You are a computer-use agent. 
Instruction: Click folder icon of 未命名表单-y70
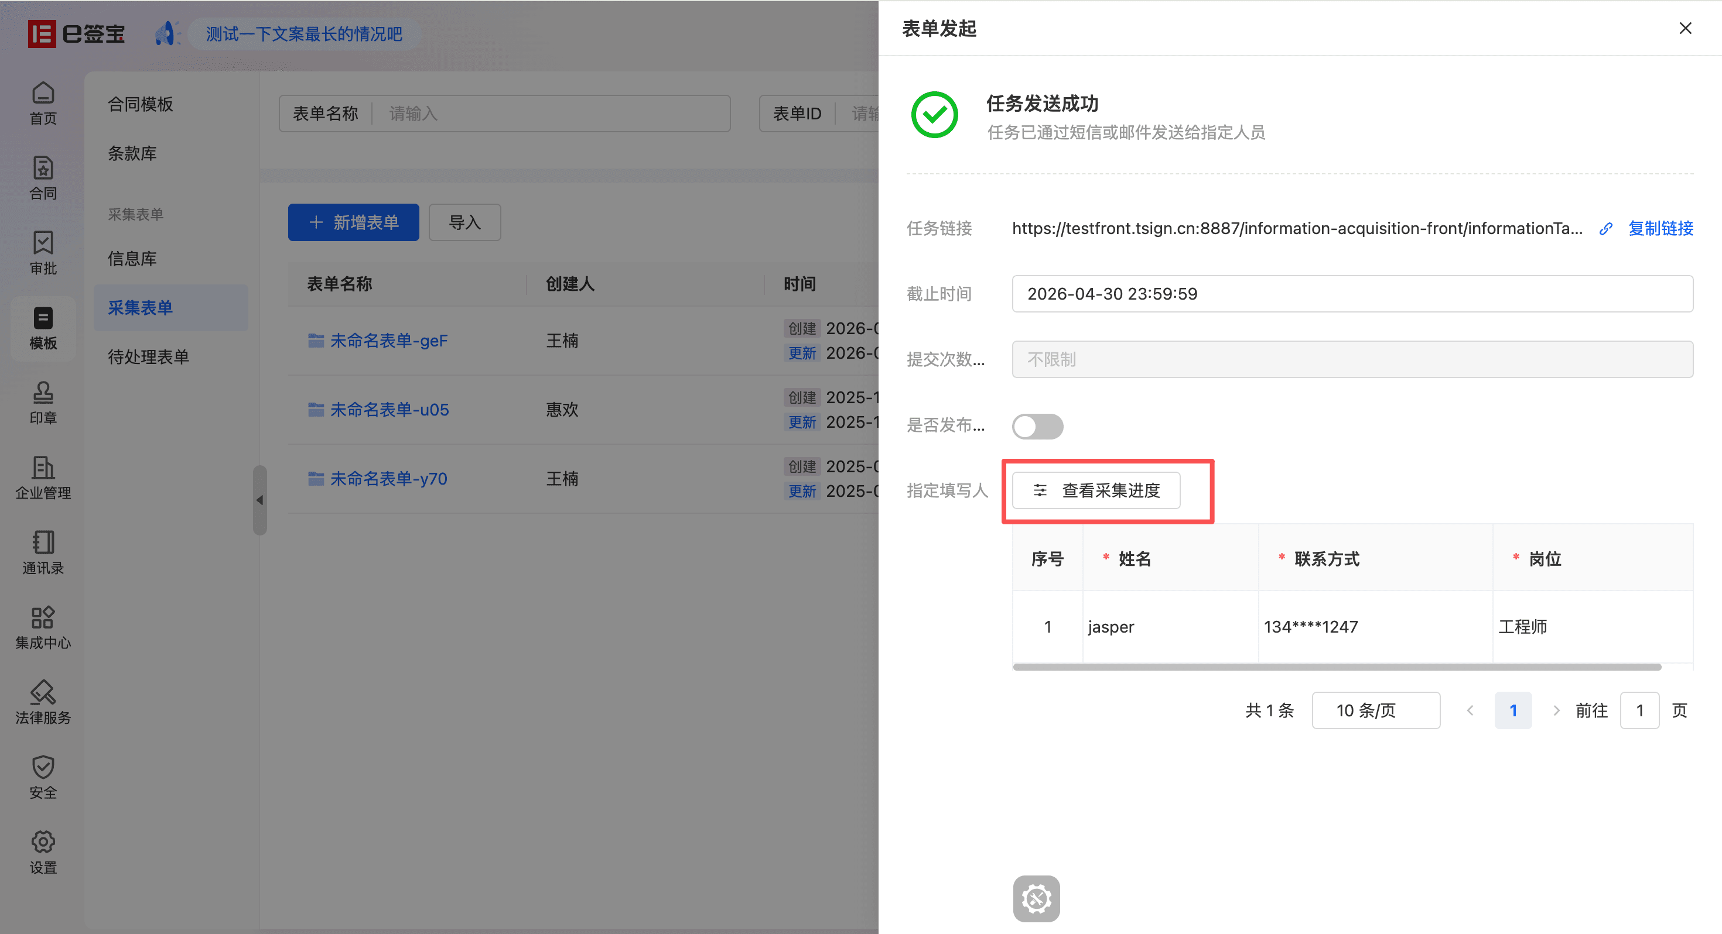click(x=316, y=478)
